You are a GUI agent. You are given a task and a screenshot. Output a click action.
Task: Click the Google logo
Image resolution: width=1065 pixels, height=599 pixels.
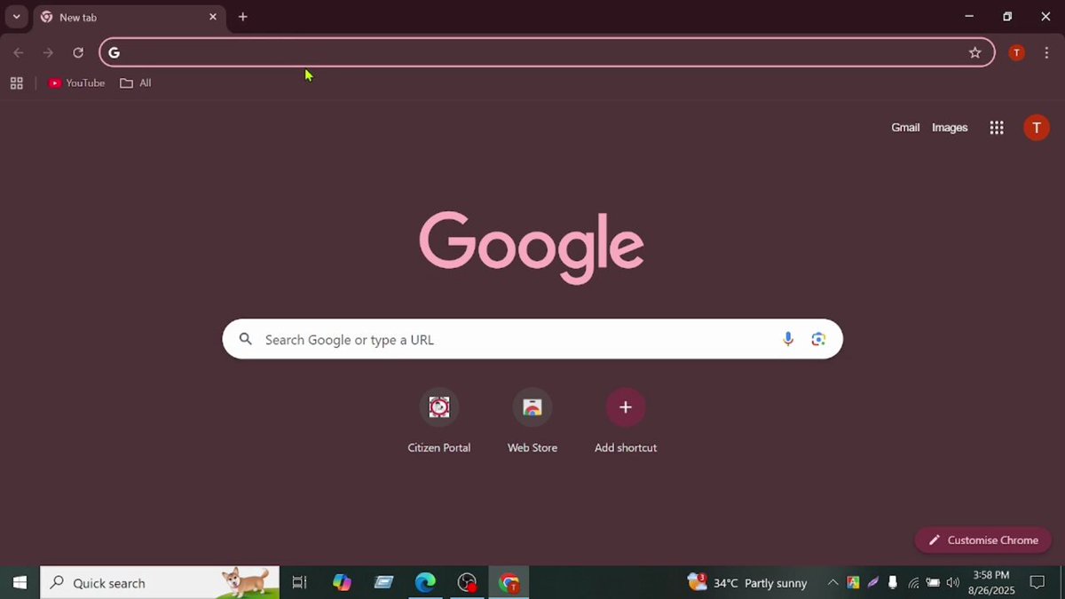pyautogui.click(x=532, y=246)
